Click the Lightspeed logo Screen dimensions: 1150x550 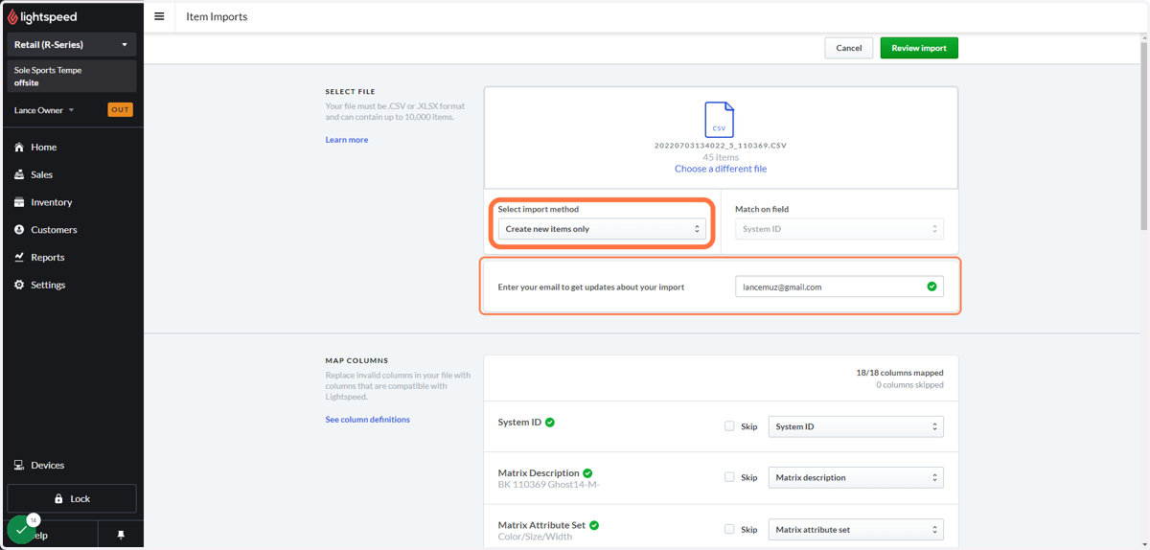point(42,16)
